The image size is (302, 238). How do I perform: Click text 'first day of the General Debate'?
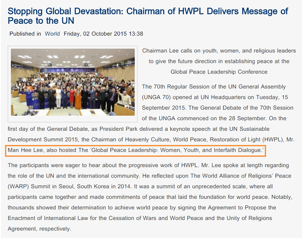point(48,129)
